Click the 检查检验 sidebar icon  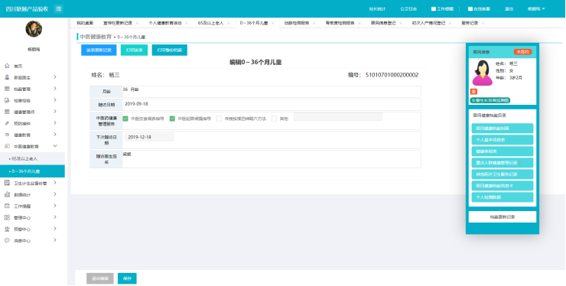pyautogui.click(x=7, y=100)
